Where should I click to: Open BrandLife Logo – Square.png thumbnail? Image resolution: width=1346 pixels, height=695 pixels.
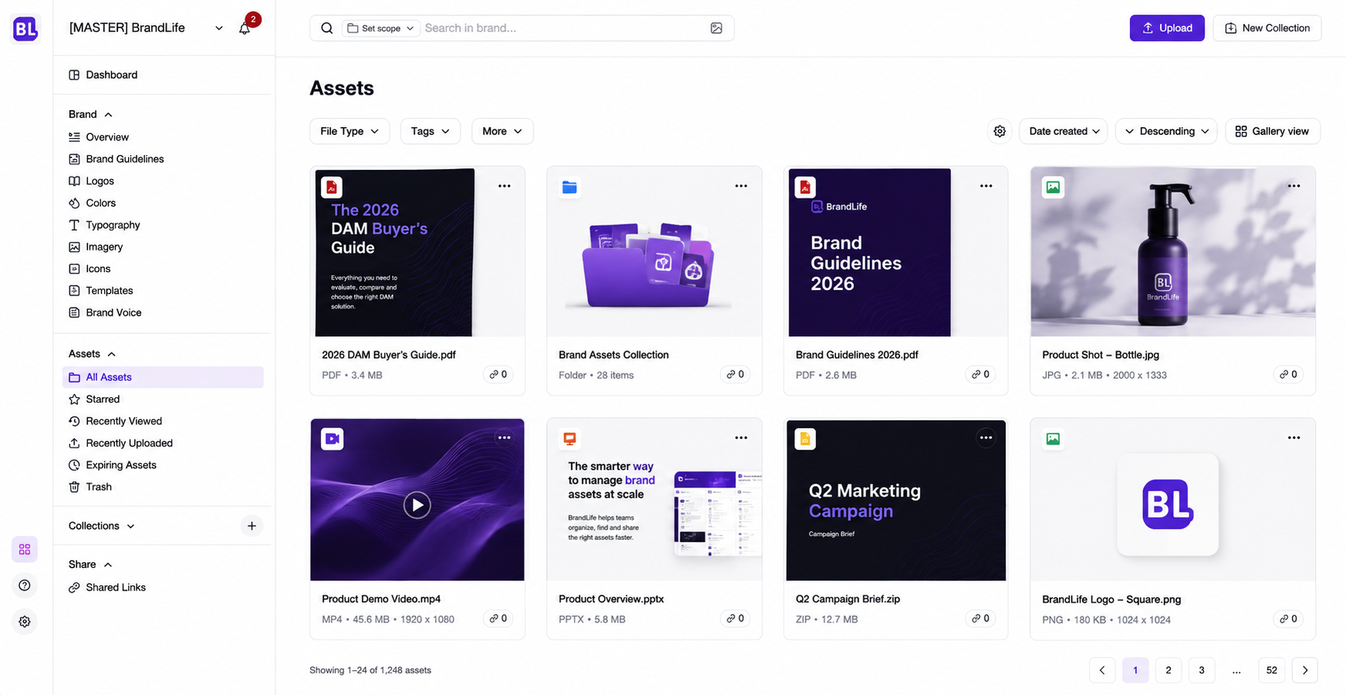pyautogui.click(x=1172, y=500)
